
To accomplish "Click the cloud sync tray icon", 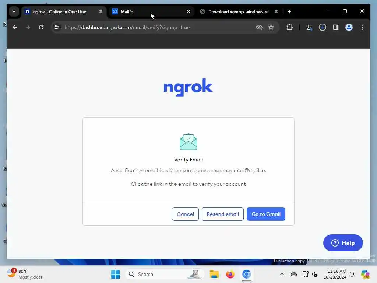I will pyautogui.click(x=294, y=274).
